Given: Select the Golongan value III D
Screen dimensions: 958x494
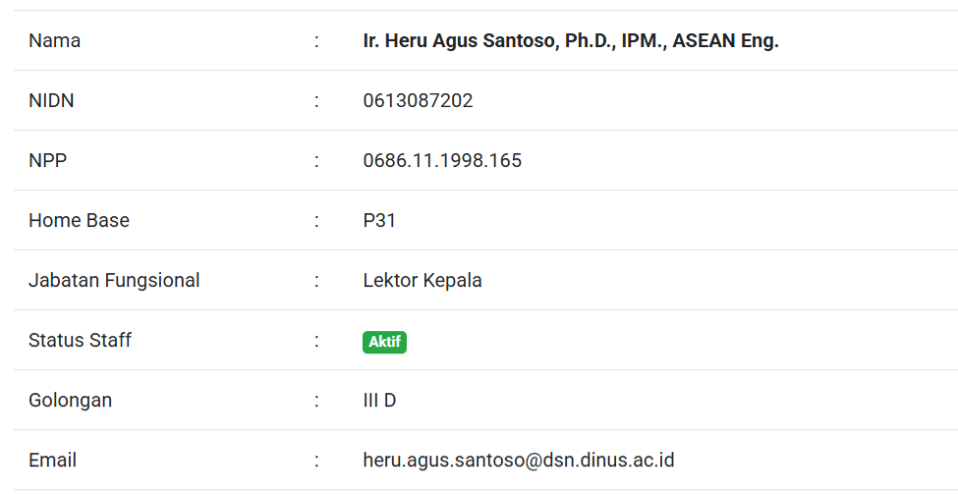Looking at the screenshot, I should (379, 401).
